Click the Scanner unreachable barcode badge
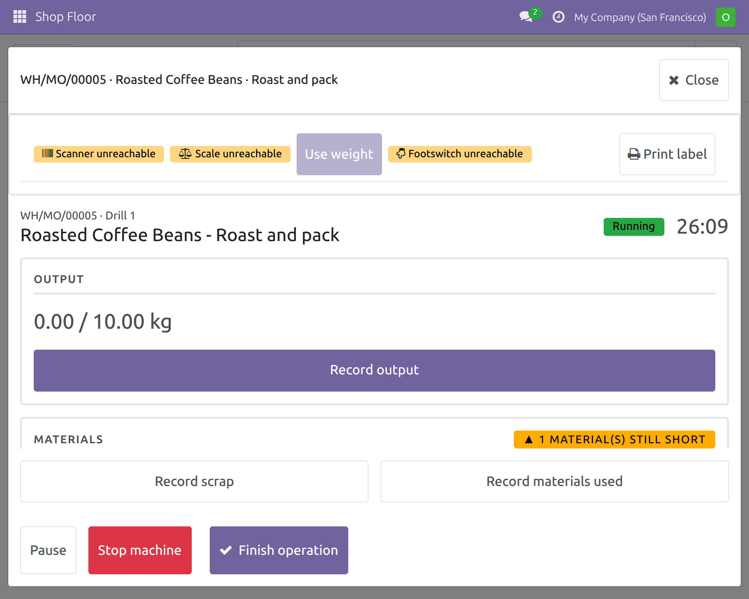Image resolution: width=749 pixels, height=599 pixels. pos(99,154)
